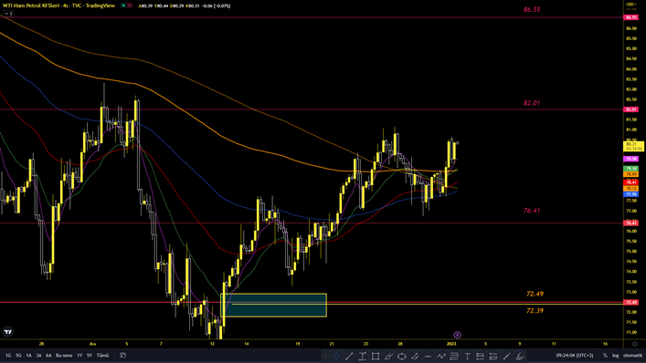The width and height of the screenshot is (646, 363).
Task: Toggle log scale mode
Action: pos(615,355)
